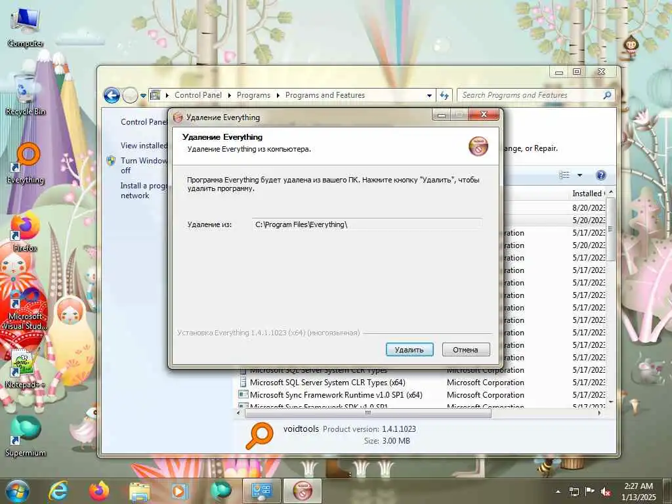Switch to Control Panel taskbar button
The height and width of the screenshot is (504, 672).
click(x=261, y=491)
